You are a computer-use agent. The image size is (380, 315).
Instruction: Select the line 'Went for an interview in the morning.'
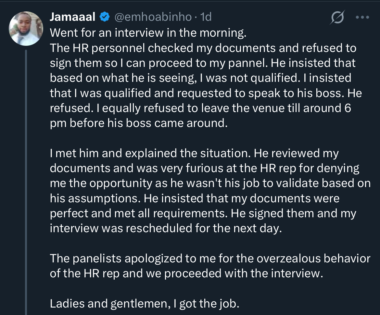pyautogui.click(x=148, y=33)
